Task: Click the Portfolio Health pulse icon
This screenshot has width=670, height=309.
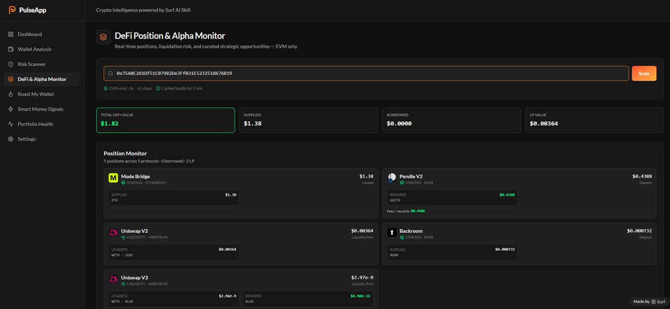Action: [x=11, y=124]
